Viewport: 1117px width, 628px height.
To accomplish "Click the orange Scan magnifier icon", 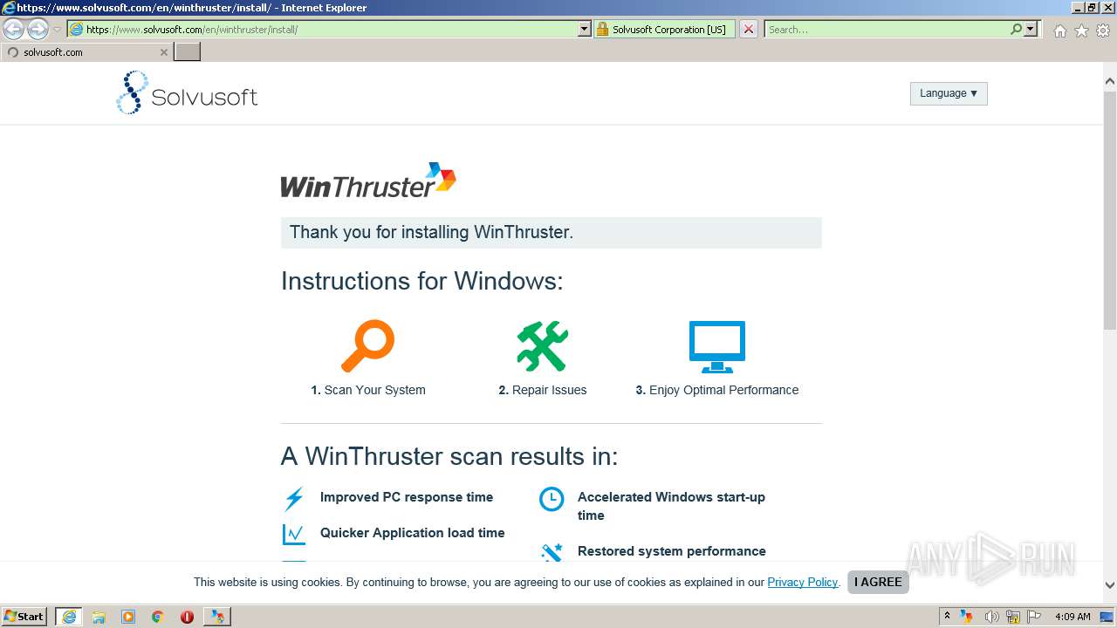I will 367,346.
